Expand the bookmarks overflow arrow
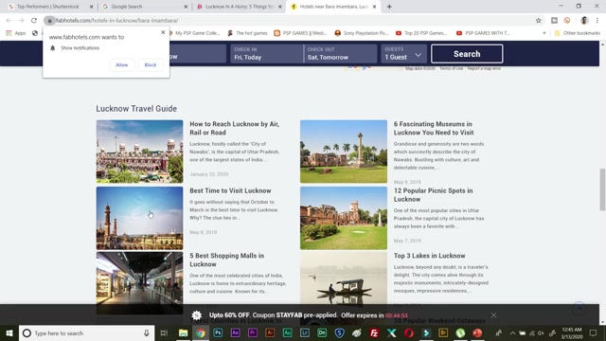 point(544,33)
